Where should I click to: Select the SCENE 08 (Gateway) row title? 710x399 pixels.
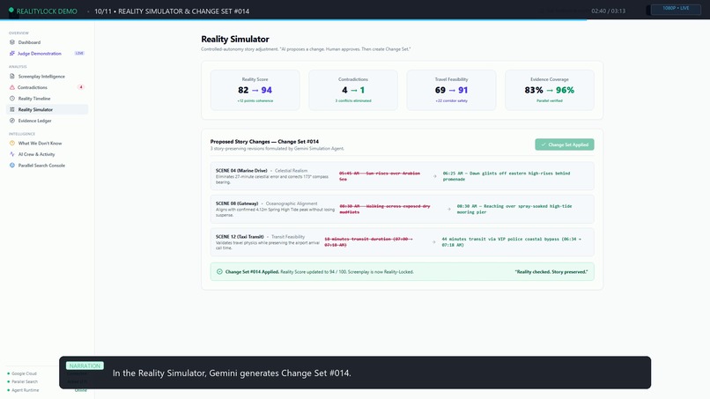(237, 203)
